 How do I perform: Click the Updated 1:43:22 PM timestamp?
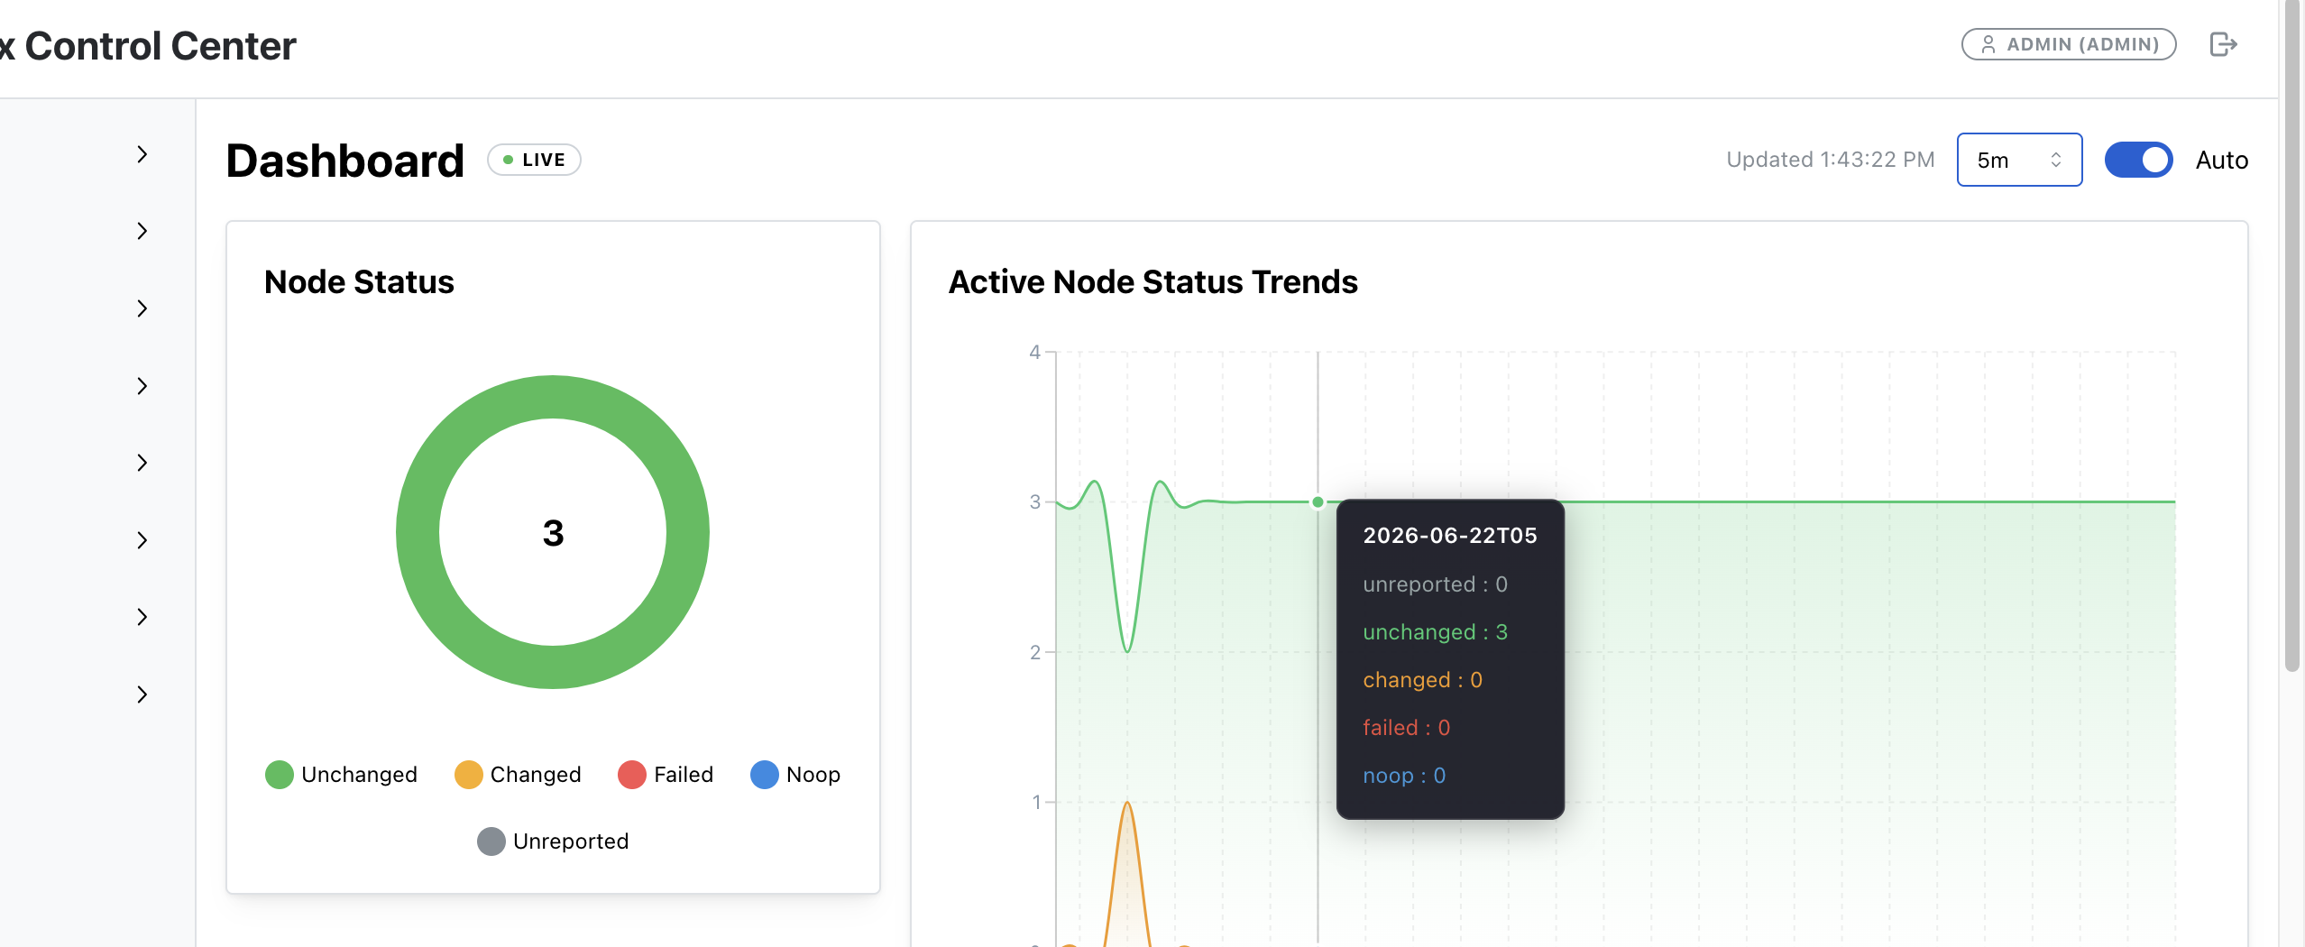click(x=1831, y=160)
